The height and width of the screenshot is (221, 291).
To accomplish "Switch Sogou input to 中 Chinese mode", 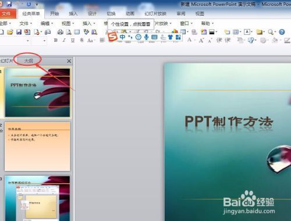I will tap(122, 37).
